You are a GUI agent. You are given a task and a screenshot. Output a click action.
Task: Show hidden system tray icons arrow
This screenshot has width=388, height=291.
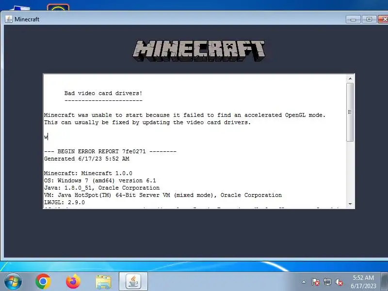point(304,282)
